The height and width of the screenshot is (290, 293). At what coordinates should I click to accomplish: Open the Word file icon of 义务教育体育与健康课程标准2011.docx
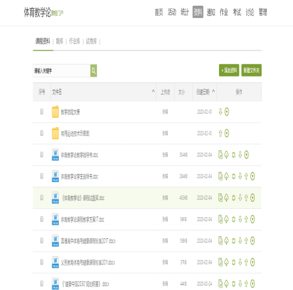pos(56,262)
